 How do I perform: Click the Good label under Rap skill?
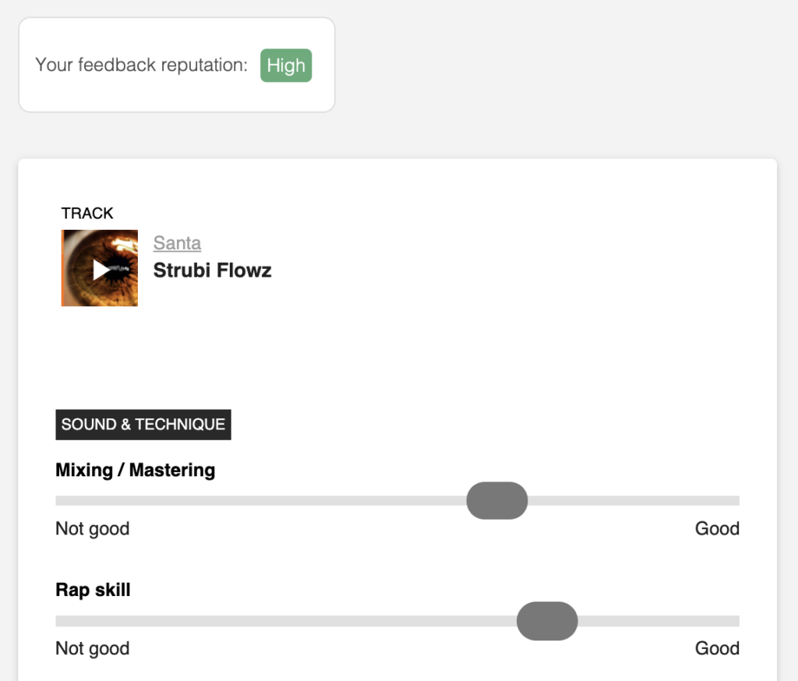click(717, 648)
